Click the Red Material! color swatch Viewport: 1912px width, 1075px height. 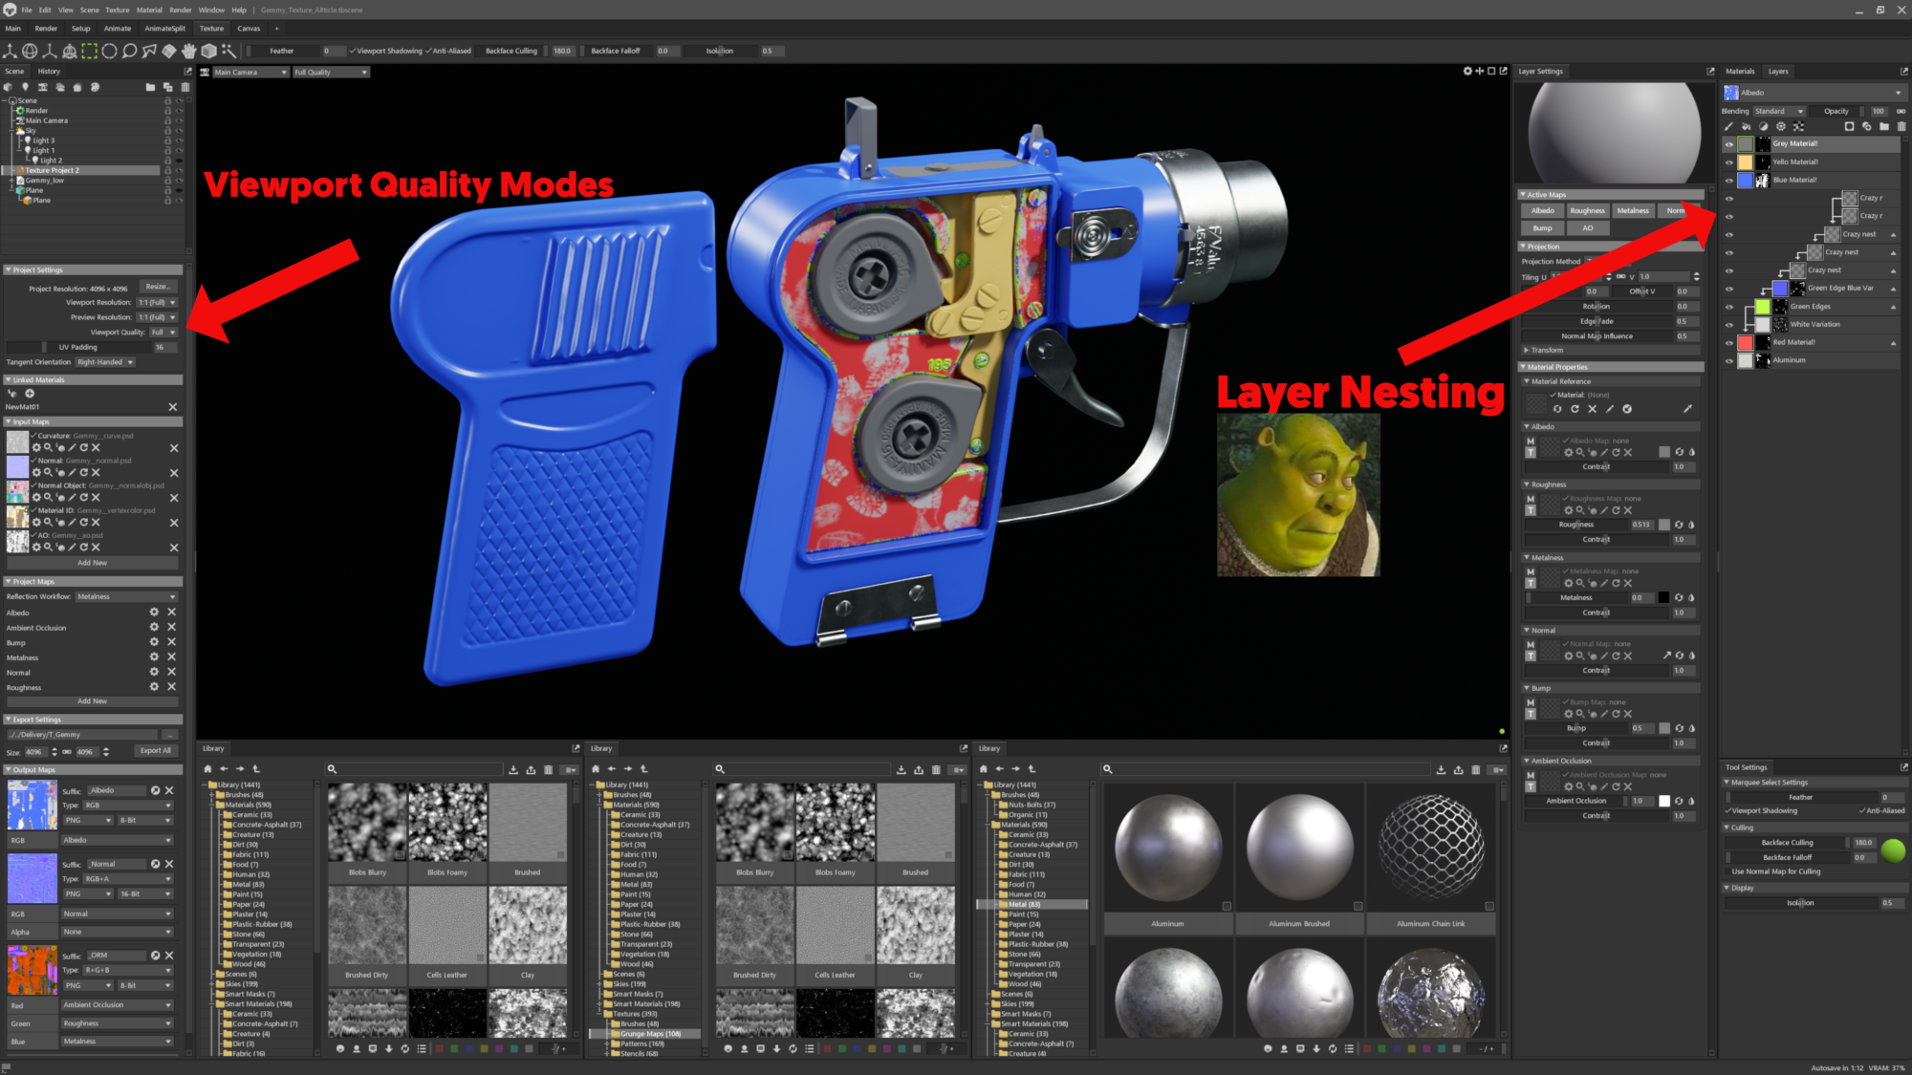[1746, 342]
